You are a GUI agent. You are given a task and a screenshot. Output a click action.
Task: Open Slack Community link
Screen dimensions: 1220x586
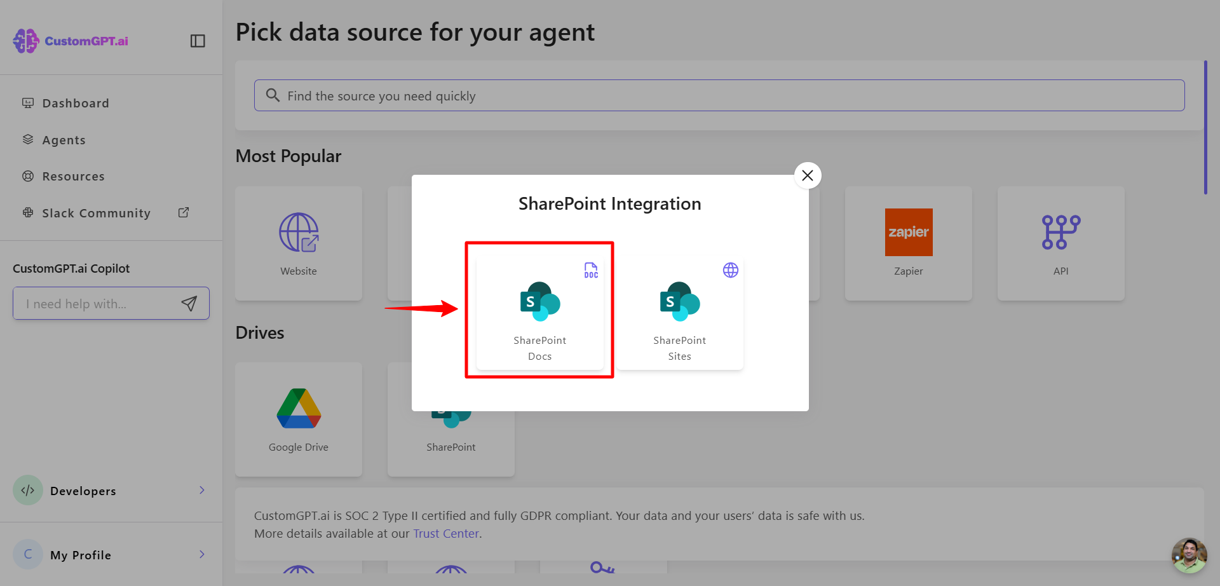tap(96, 213)
